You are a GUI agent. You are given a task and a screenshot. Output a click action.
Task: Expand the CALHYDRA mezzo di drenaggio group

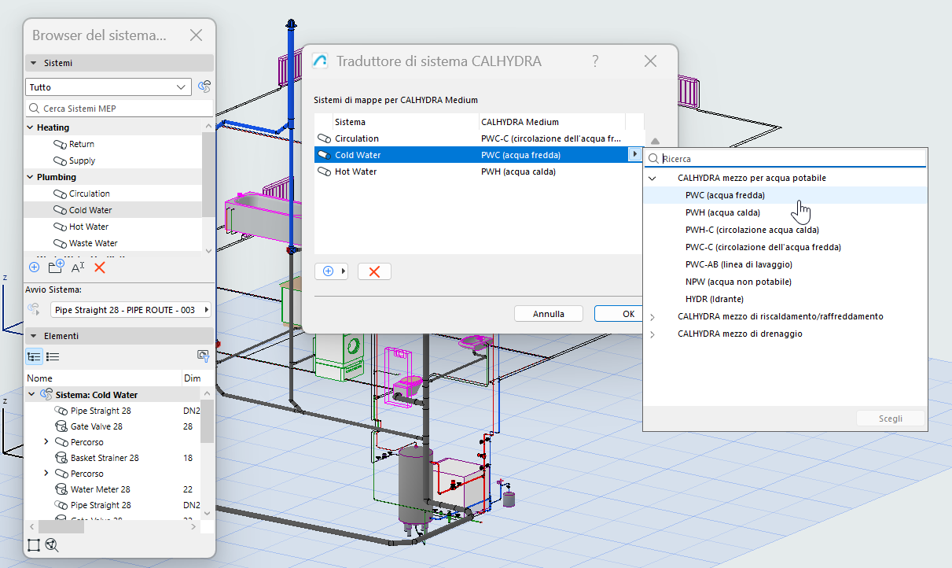[652, 334]
